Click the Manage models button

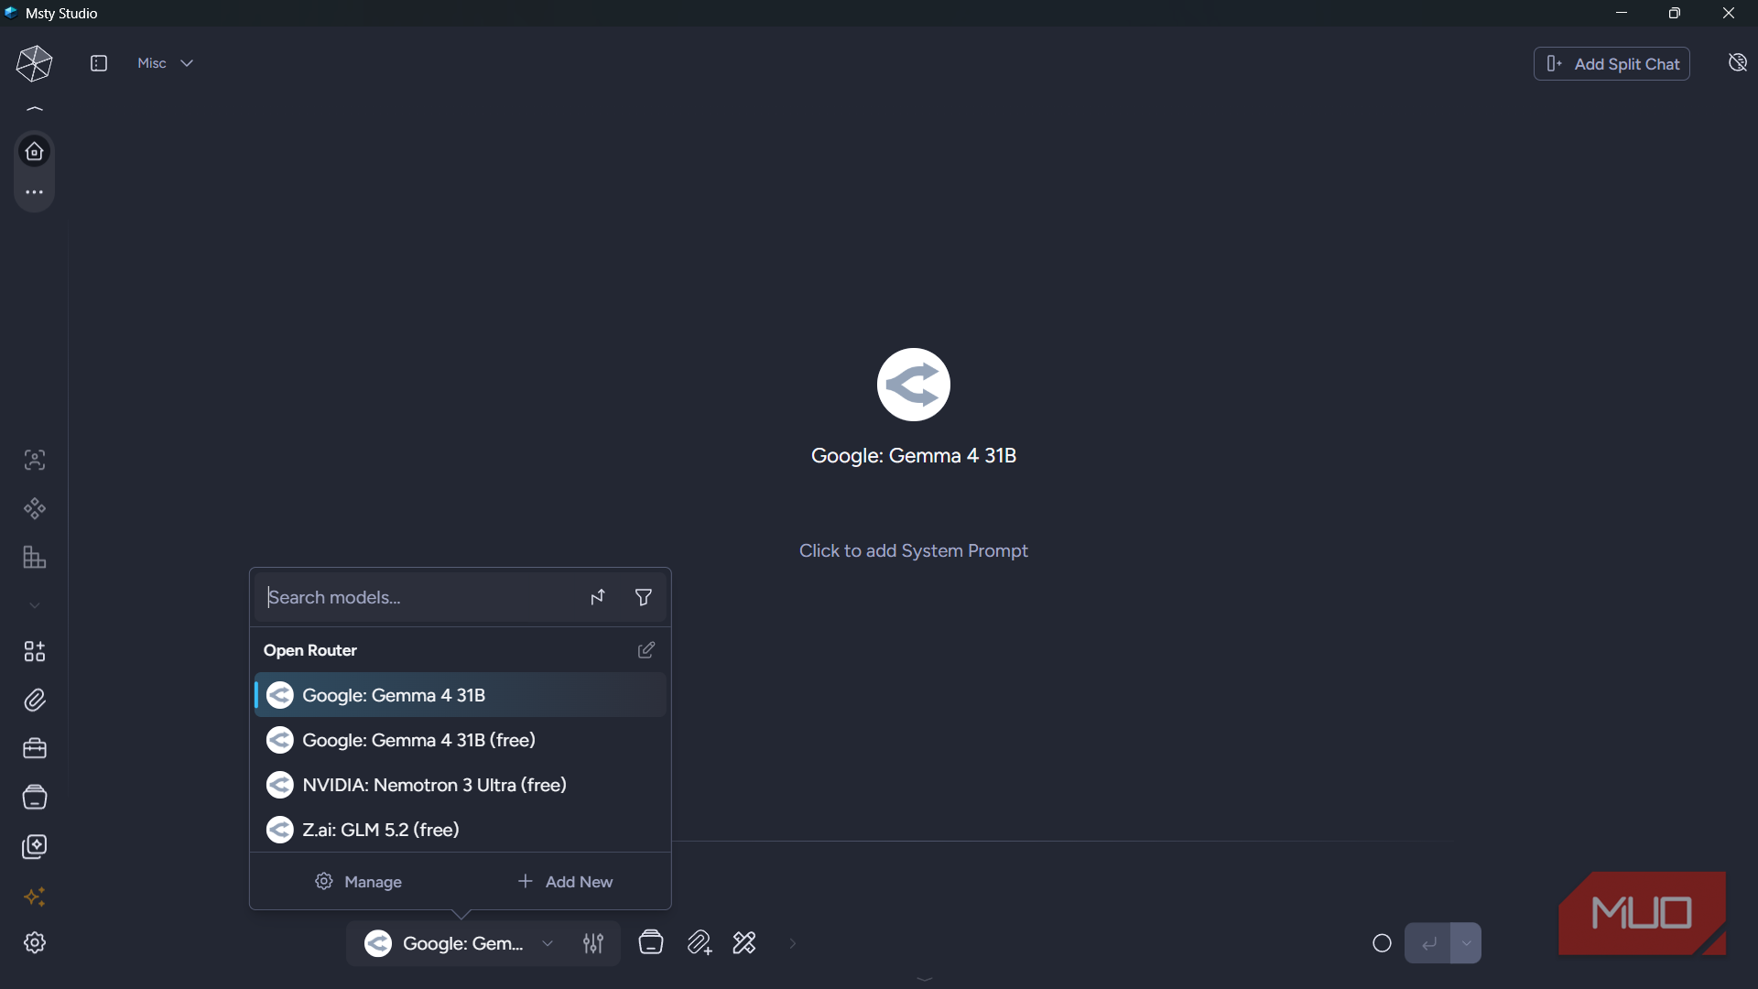click(359, 882)
